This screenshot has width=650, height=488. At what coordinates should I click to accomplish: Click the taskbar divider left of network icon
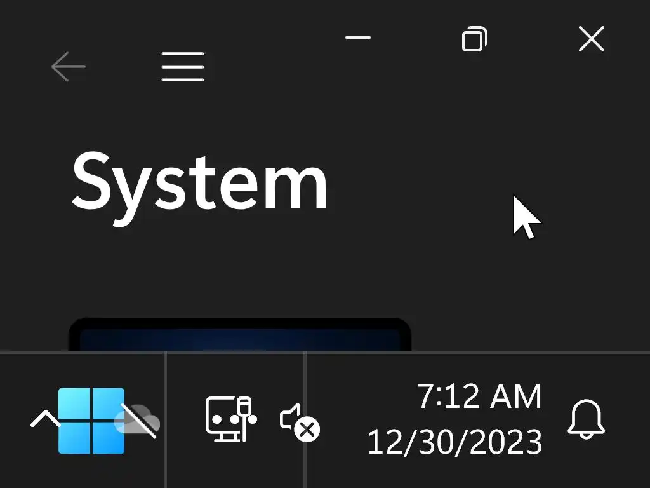pyautogui.click(x=166, y=420)
